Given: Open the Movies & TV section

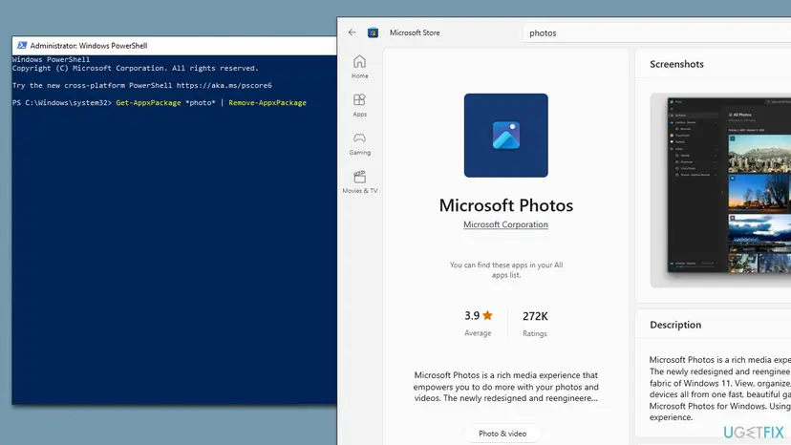Looking at the screenshot, I should [x=360, y=182].
